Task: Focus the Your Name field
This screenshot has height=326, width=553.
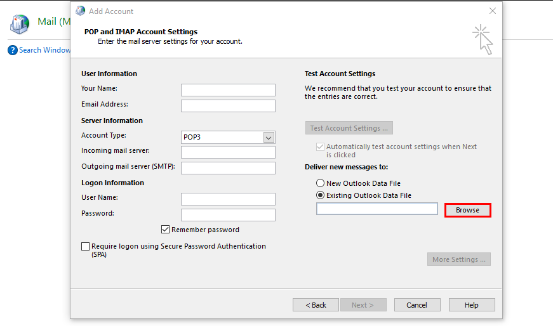Action: click(228, 90)
